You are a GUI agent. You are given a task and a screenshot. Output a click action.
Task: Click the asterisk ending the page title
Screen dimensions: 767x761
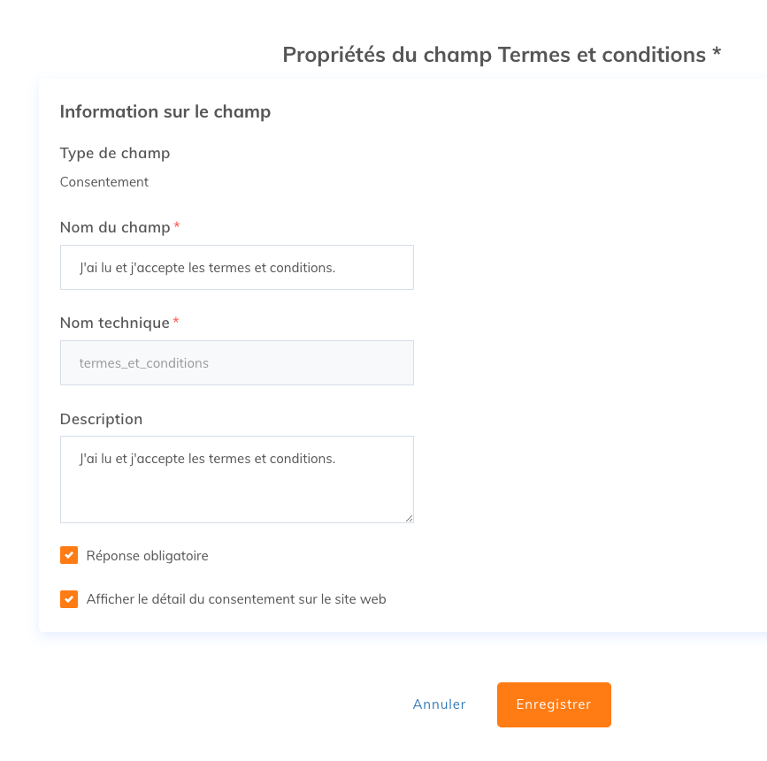click(717, 51)
